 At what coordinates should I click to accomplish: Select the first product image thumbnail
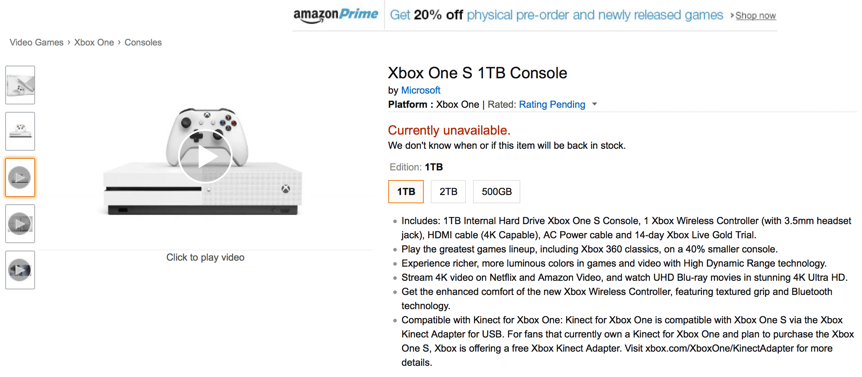coord(20,85)
